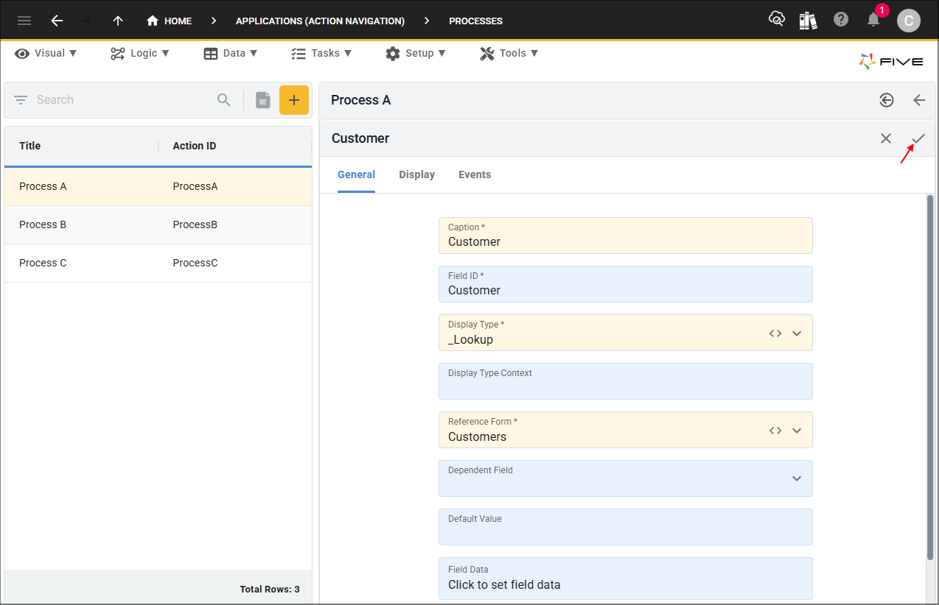Screen dimensions: 939x605
Task: Open Applications (Action Navigation) breadcrumb
Action: [320, 21]
